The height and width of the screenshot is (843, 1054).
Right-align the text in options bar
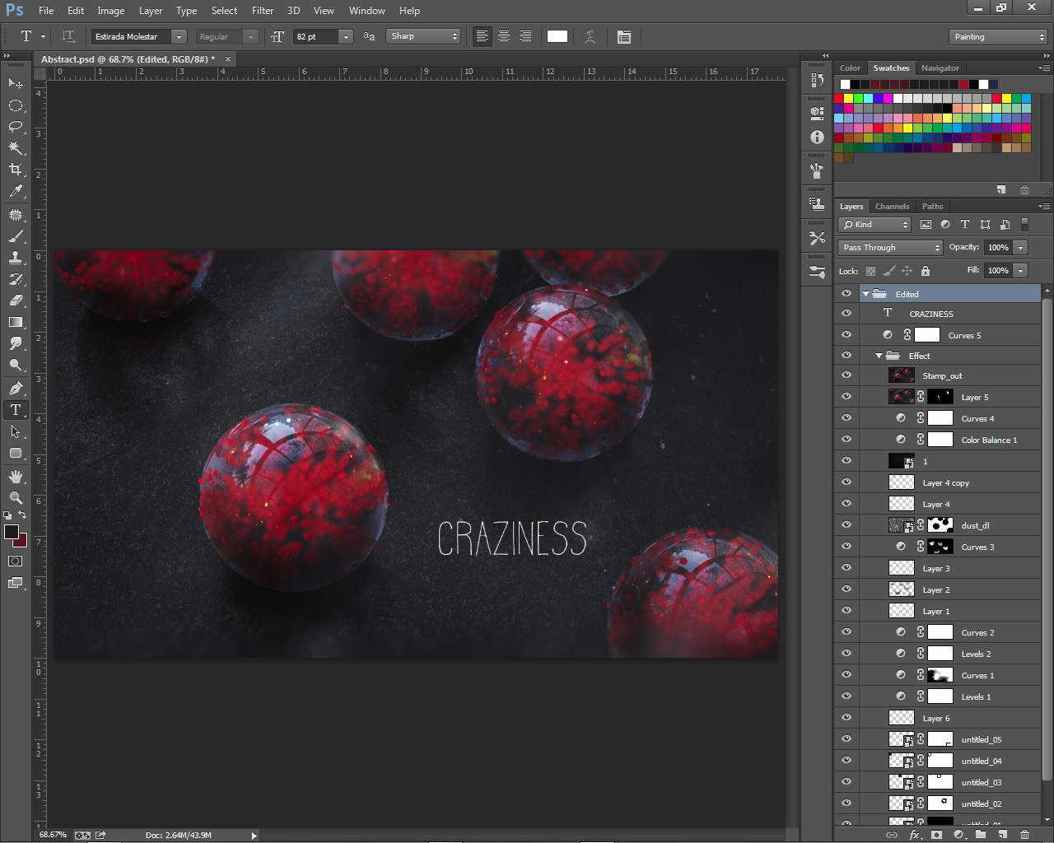pyautogui.click(x=525, y=36)
